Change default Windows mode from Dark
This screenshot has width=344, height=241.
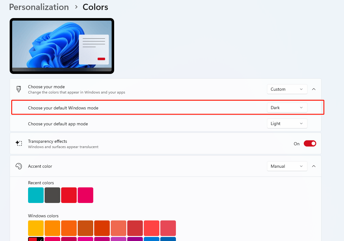point(287,107)
